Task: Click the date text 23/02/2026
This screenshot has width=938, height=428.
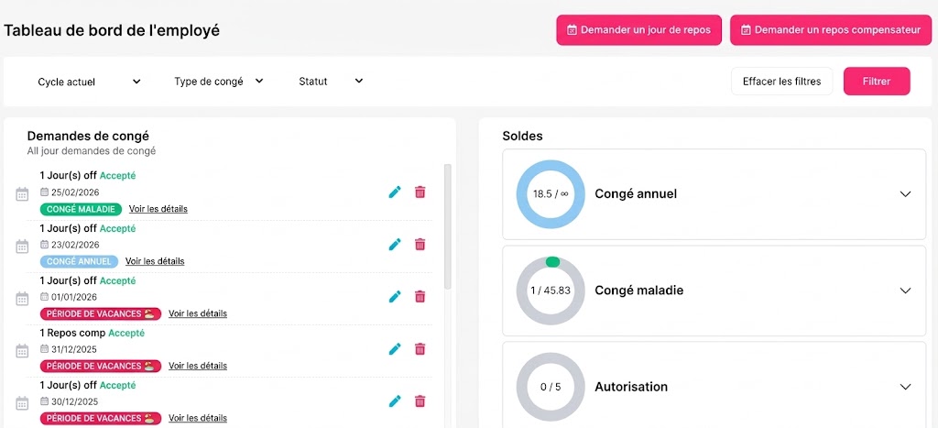Action: (75, 245)
